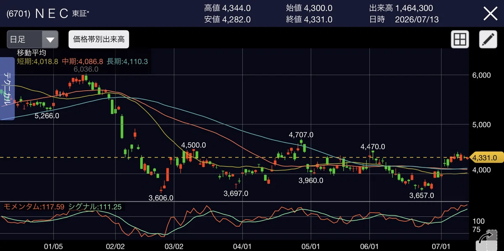The image size is (504, 251).
Task: Click the 3,697.0 low label
Action: [236, 193]
